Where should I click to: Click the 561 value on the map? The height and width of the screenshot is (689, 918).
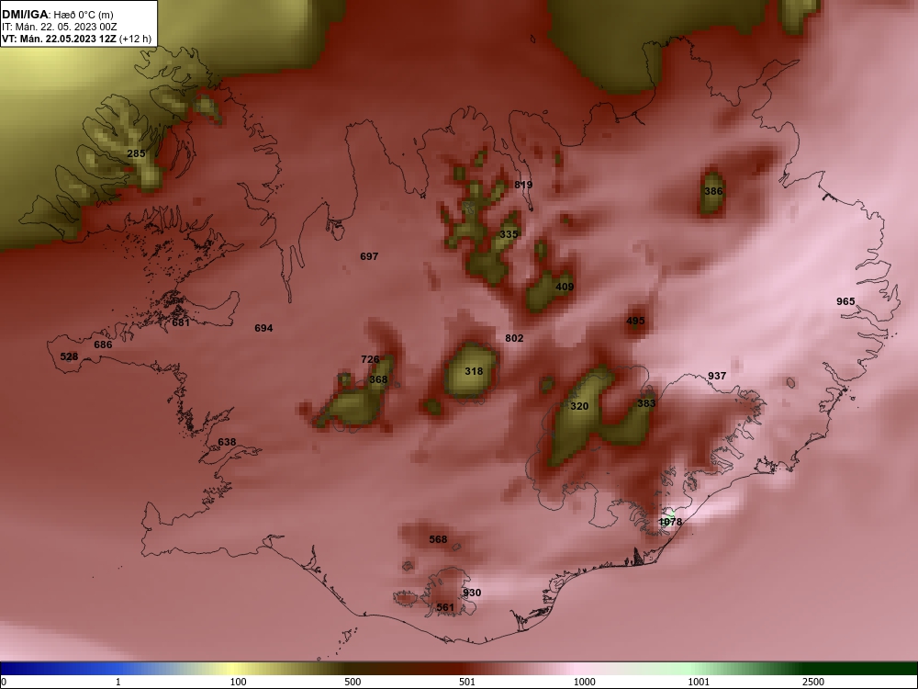point(445,607)
